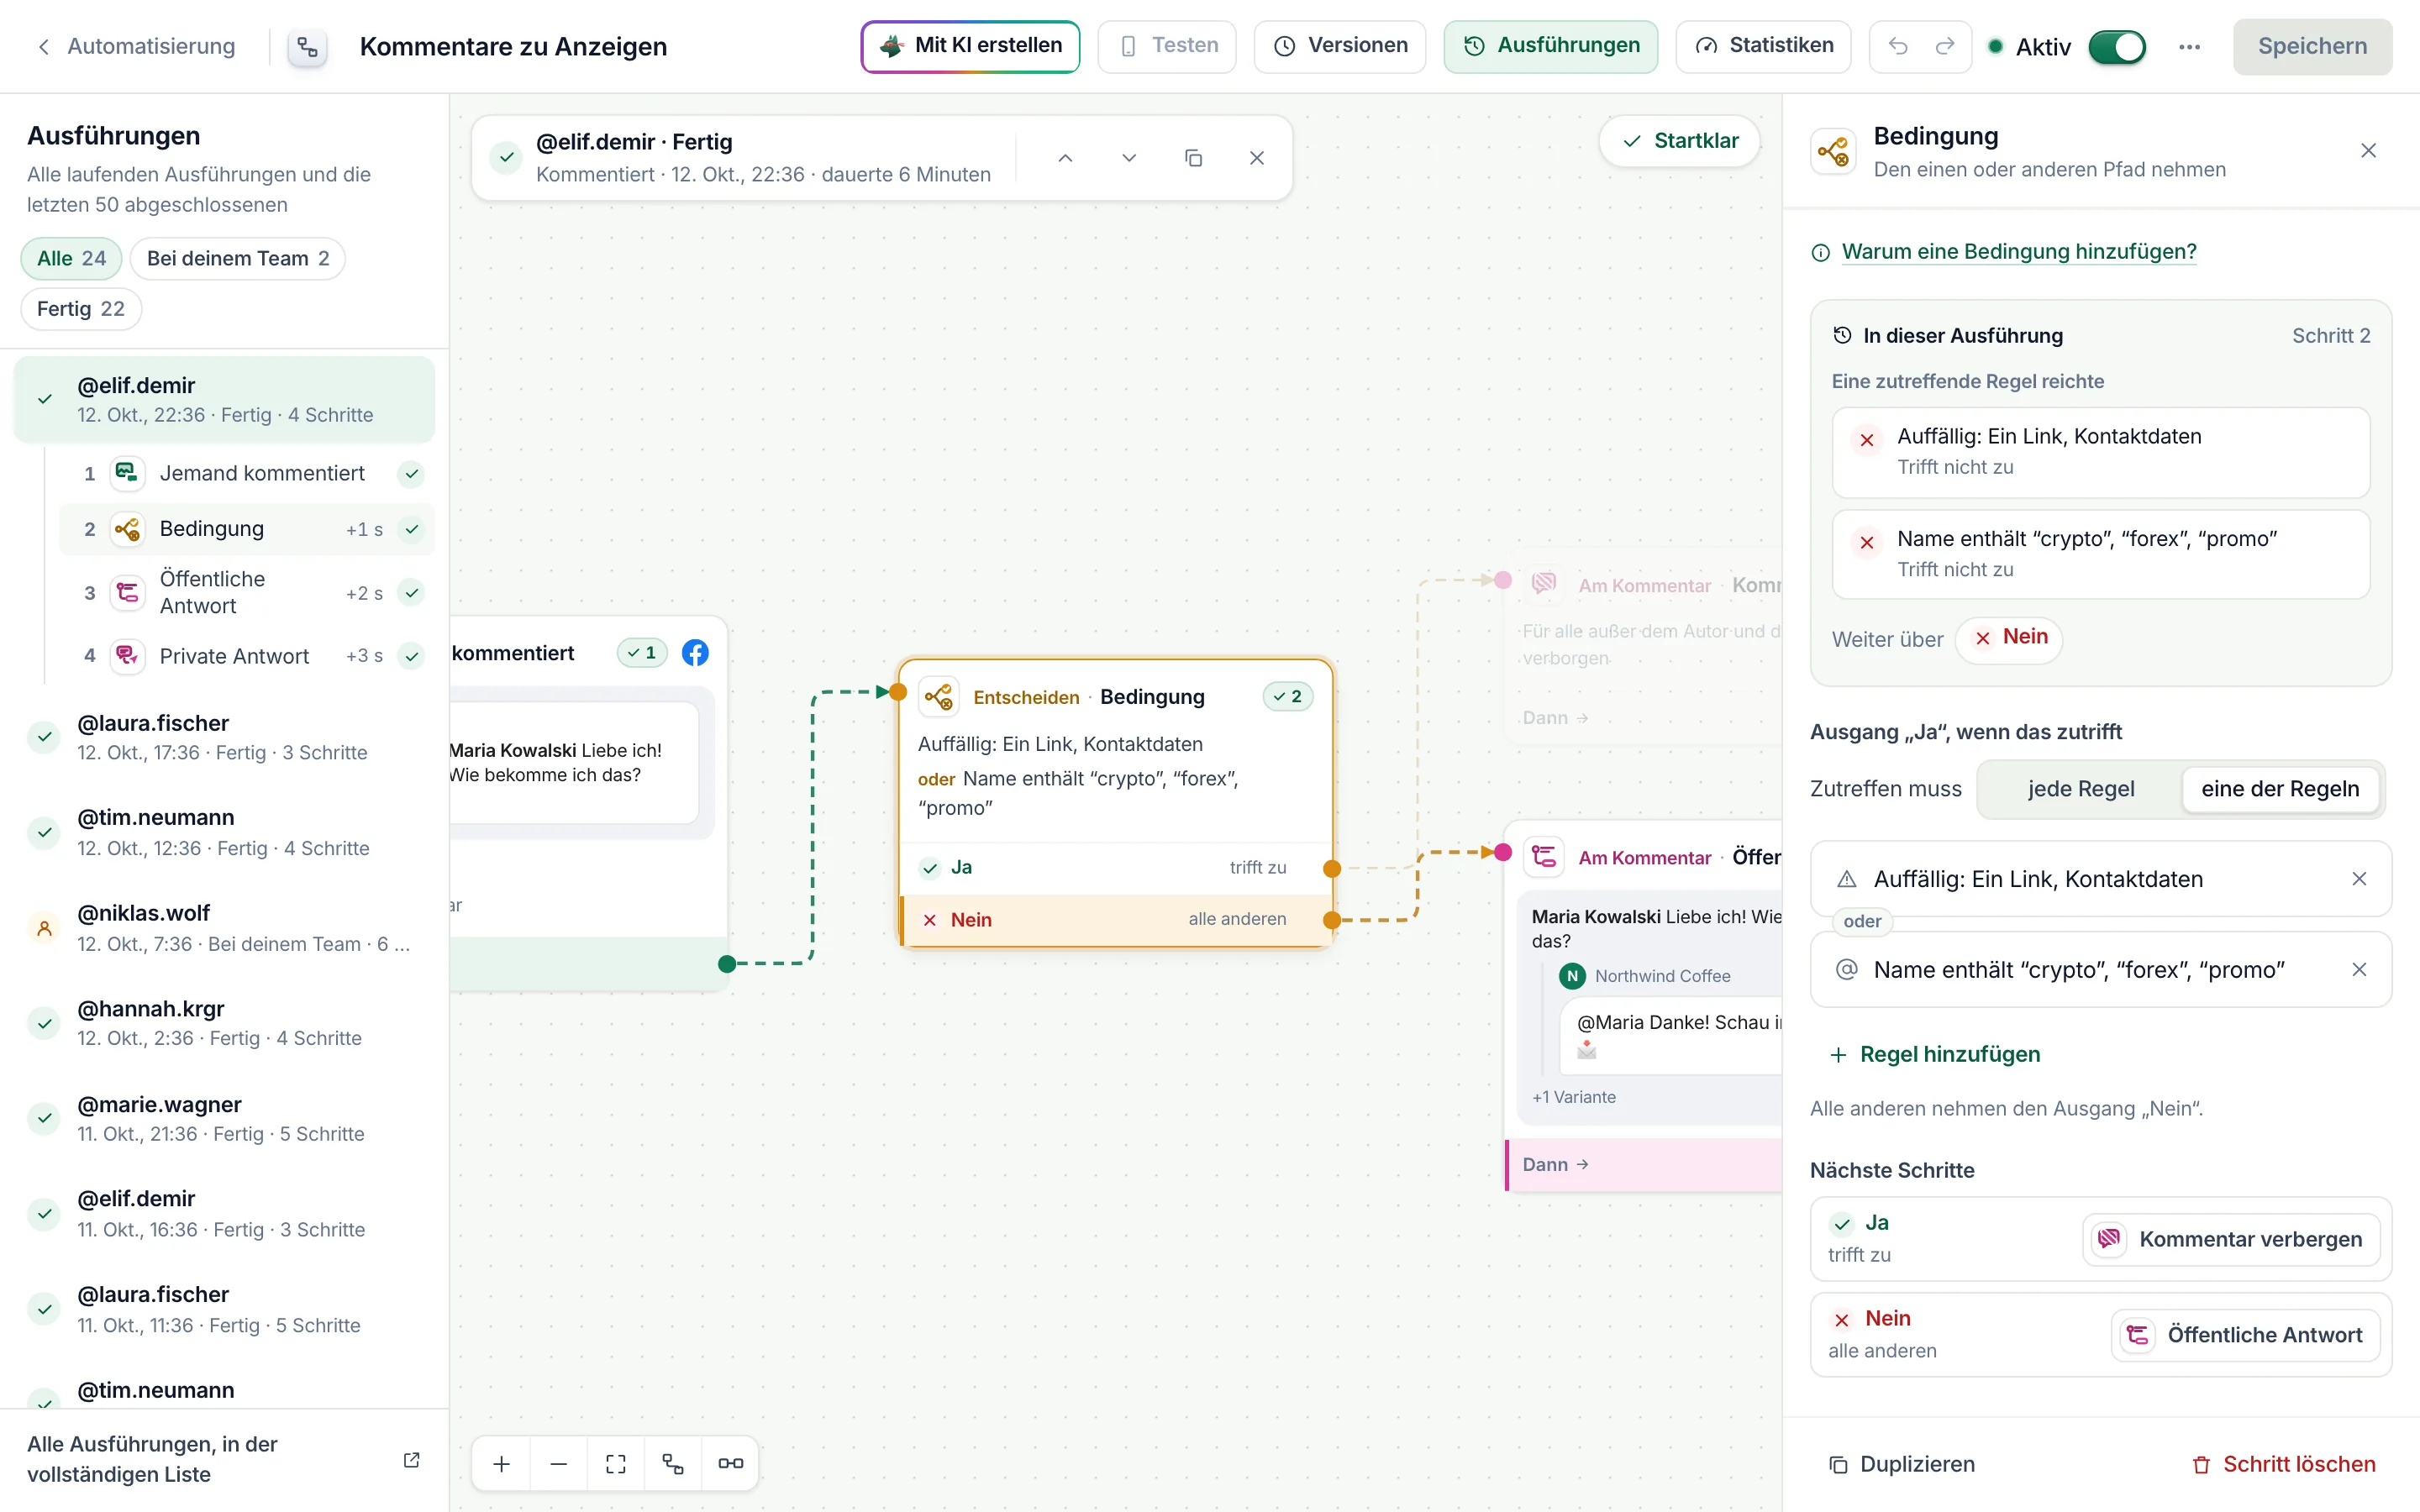This screenshot has width=2420, height=1512.
Task: Click the redo arrow in top toolbar
Action: (x=1944, y=46)
